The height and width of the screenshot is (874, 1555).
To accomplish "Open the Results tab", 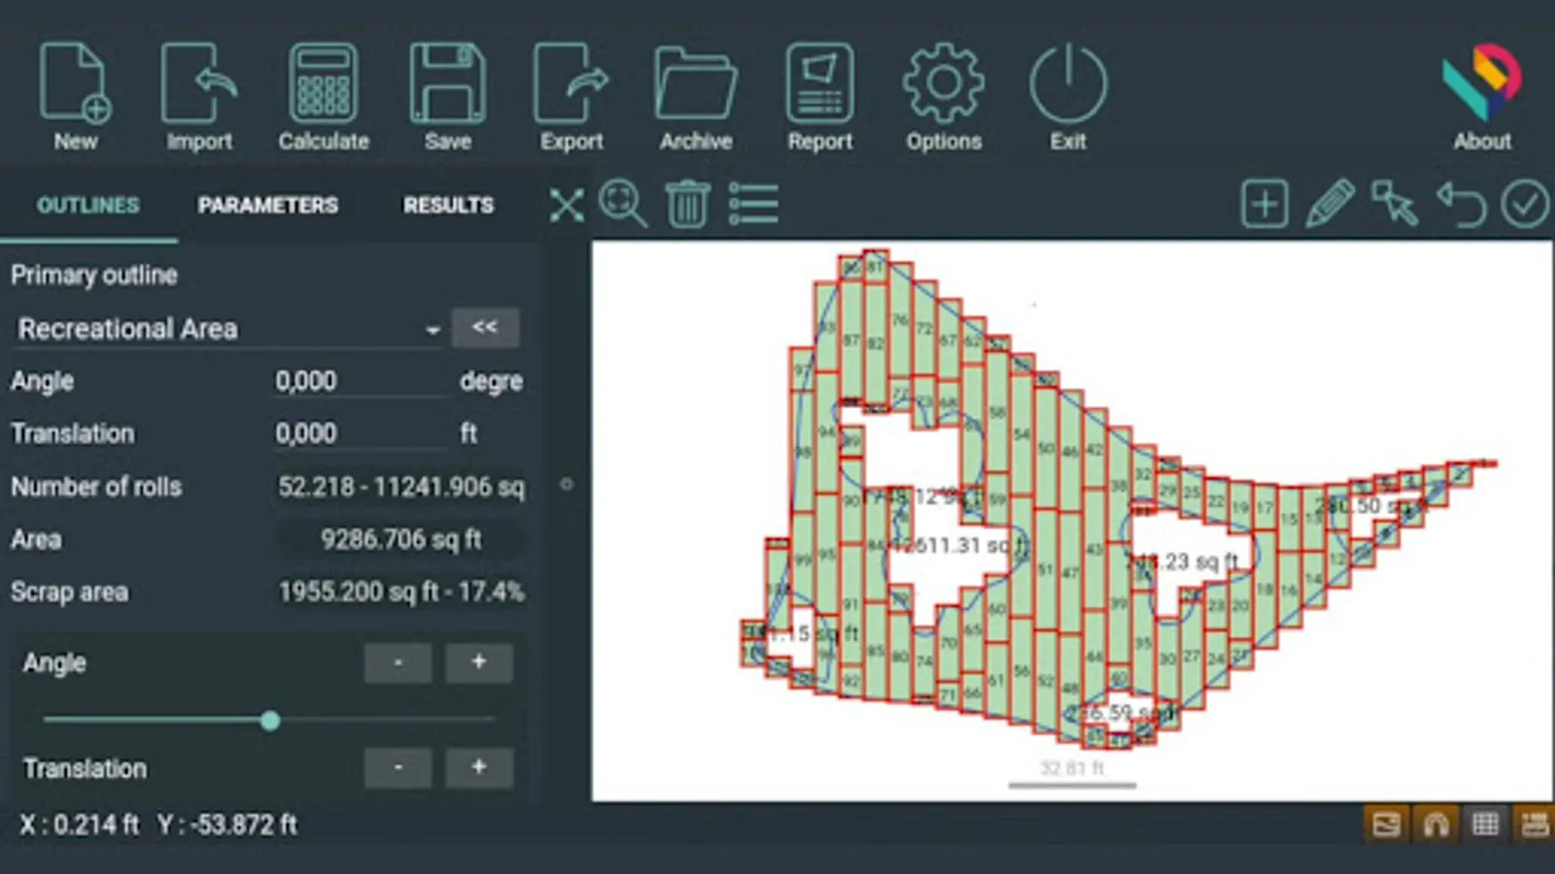I will 448,205.
